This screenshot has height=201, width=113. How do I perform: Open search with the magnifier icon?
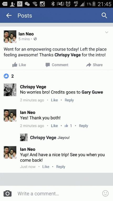point(104,16)
